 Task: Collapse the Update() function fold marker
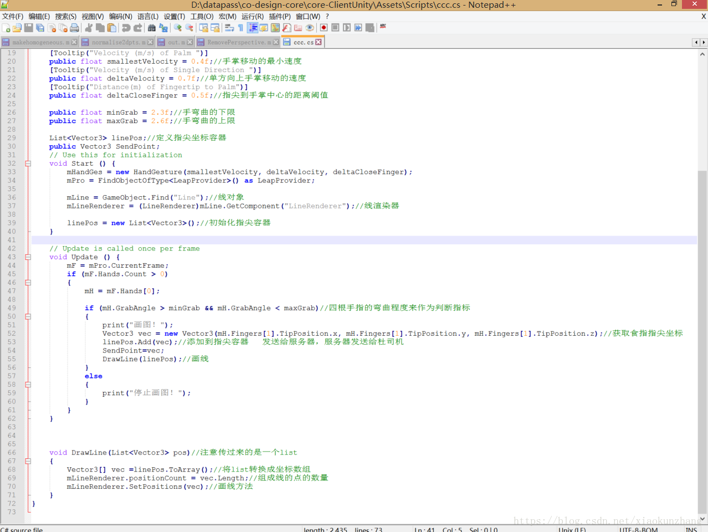[x=28, y=257]
